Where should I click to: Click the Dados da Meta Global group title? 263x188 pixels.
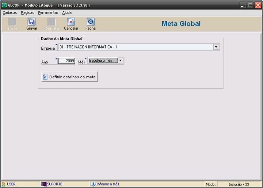pyautogui.click(x=62, y=39)
